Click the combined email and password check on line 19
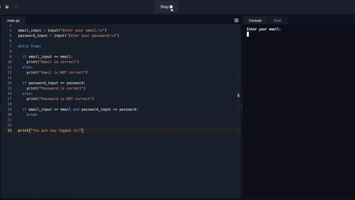This screenshot has height=200, width=355. (x=80, y=109)
